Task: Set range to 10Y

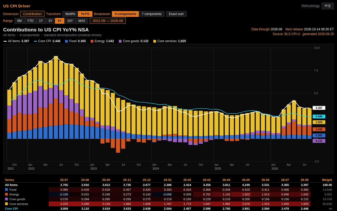Action: pyautogui.click(x=70, y=21)
